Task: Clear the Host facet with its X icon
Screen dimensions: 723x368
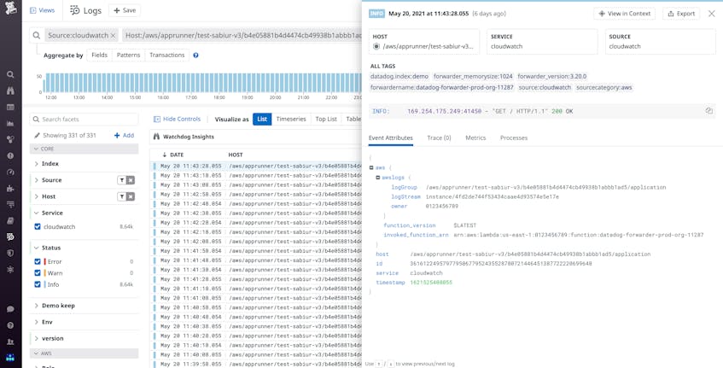Action: click(x=131, y=197)
